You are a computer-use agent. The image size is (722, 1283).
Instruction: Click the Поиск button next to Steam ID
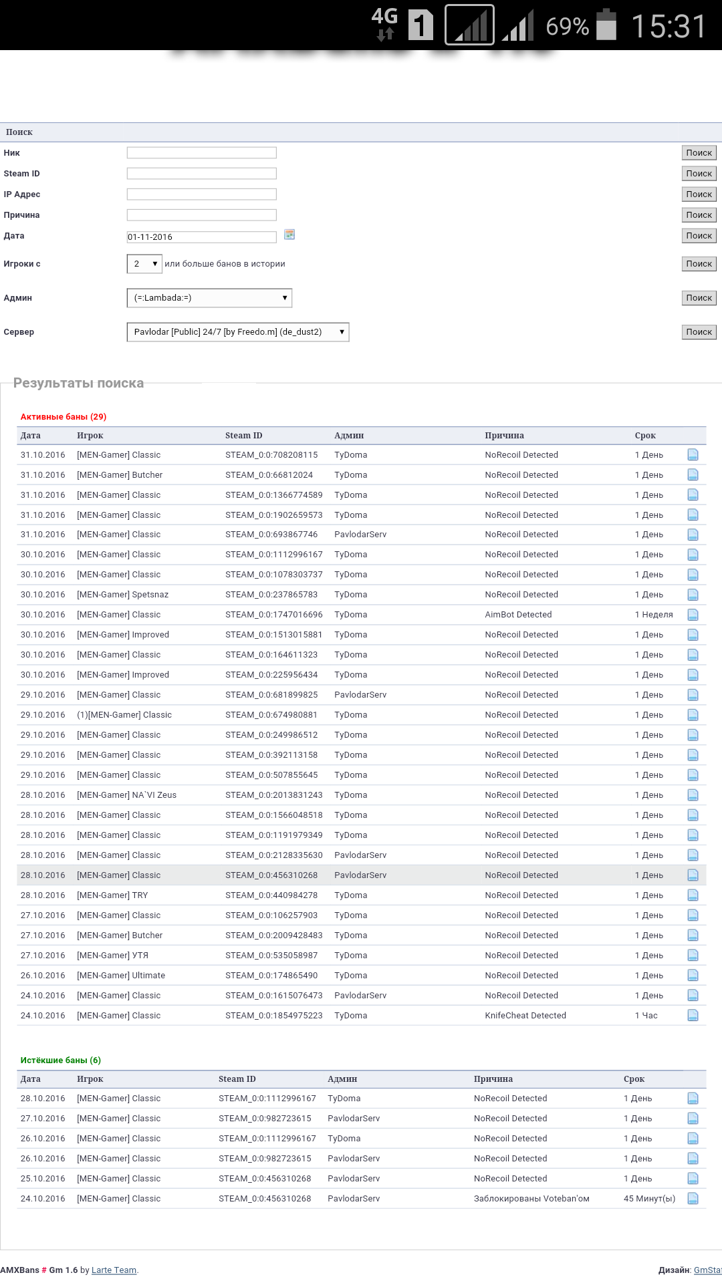point(699,174)
